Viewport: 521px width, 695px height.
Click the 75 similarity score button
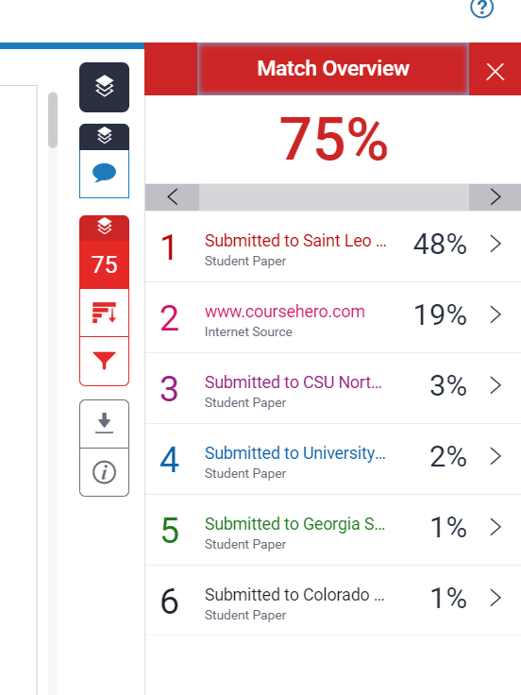tap(104, 264)
